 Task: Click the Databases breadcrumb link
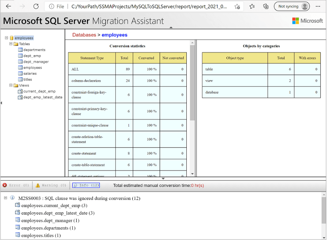point(84,35)
